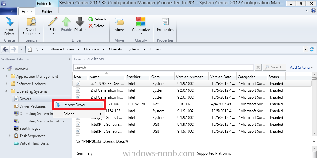Viewport: 317px width, 158px height.
Task: Click the forward navigation arrow
Action: (14, 49)
